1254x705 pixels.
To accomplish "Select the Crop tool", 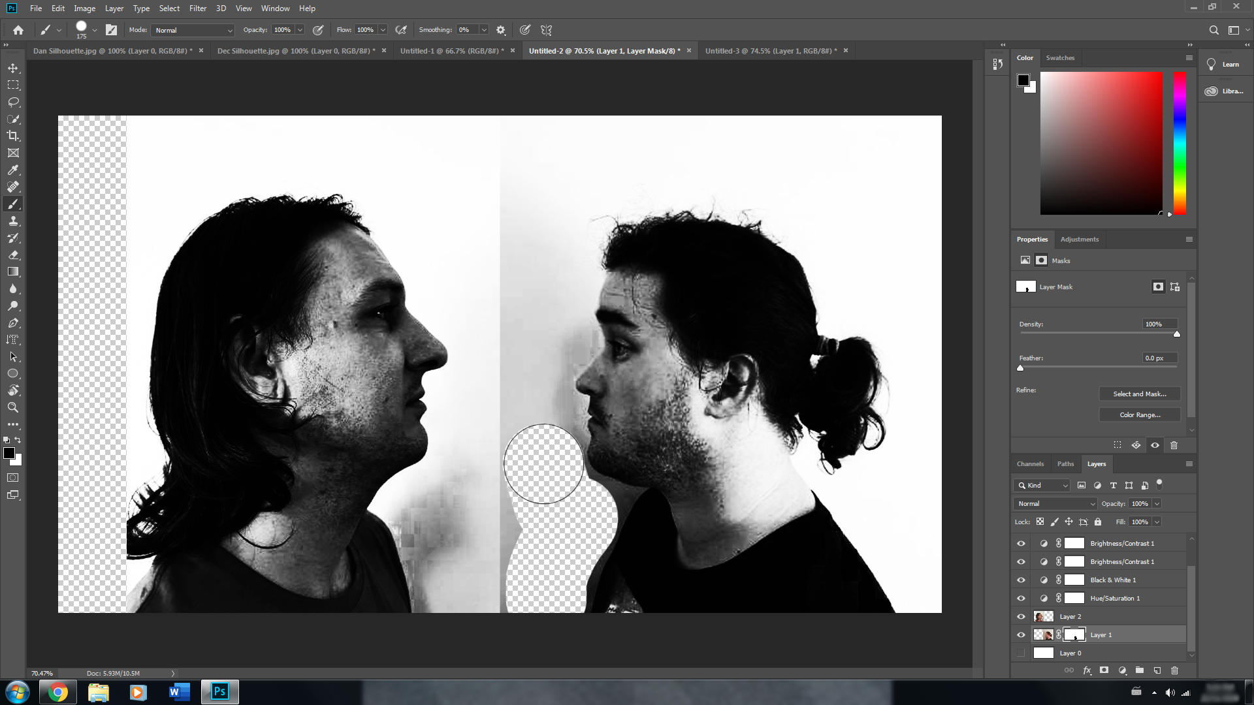I will click(x=13, y=136).
